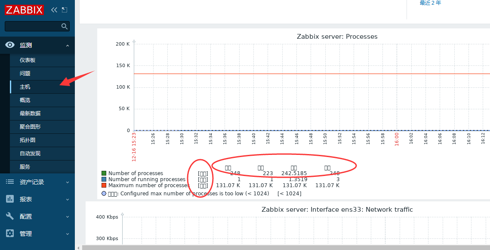Click the search magnifier icon
This screenshot has height=250, width=490.
coord(65,26)
